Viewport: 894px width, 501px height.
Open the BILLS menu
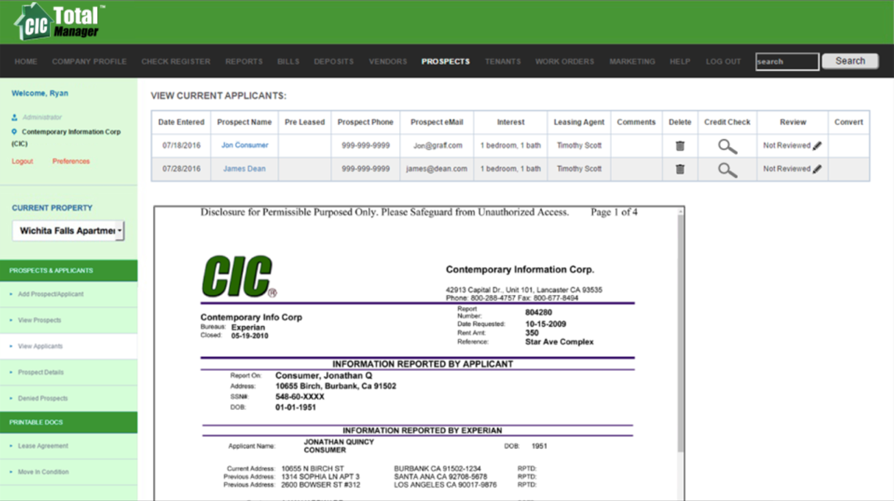[288, 62]
